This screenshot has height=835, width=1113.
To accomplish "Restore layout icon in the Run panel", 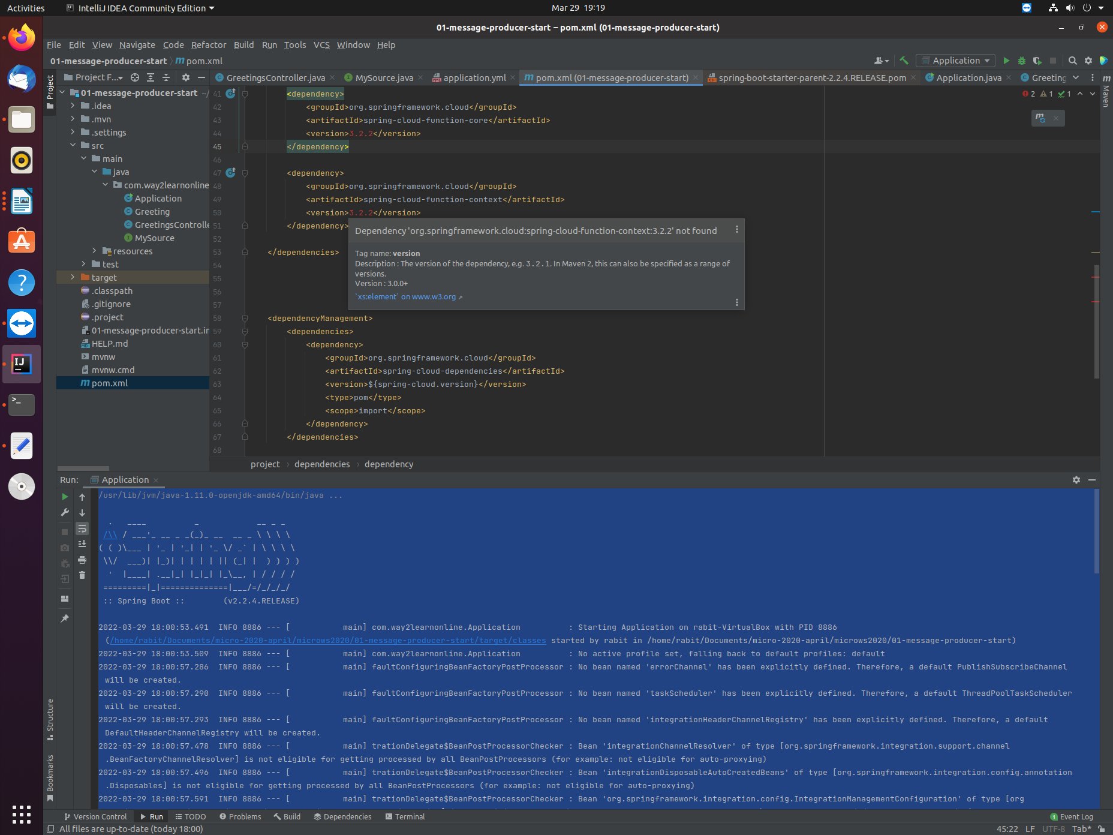I will (x=65, y=599).
